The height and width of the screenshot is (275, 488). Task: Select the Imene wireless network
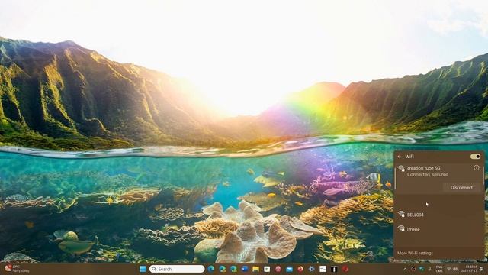439,229
